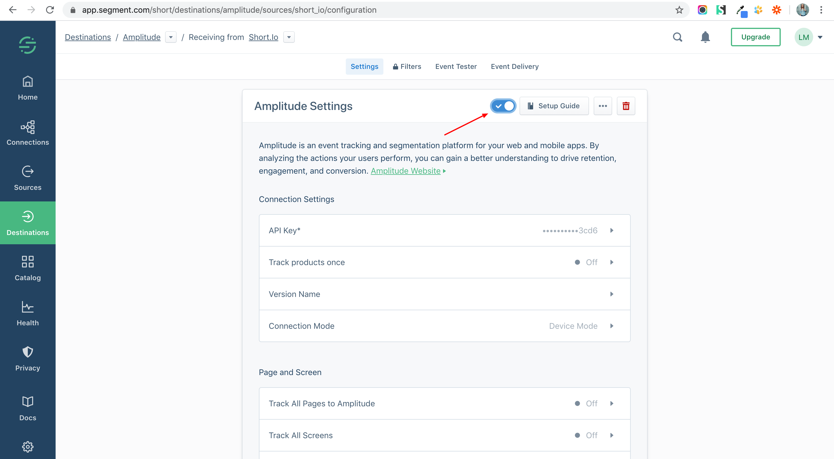Open the Amplitude Website link

[405, 171]
